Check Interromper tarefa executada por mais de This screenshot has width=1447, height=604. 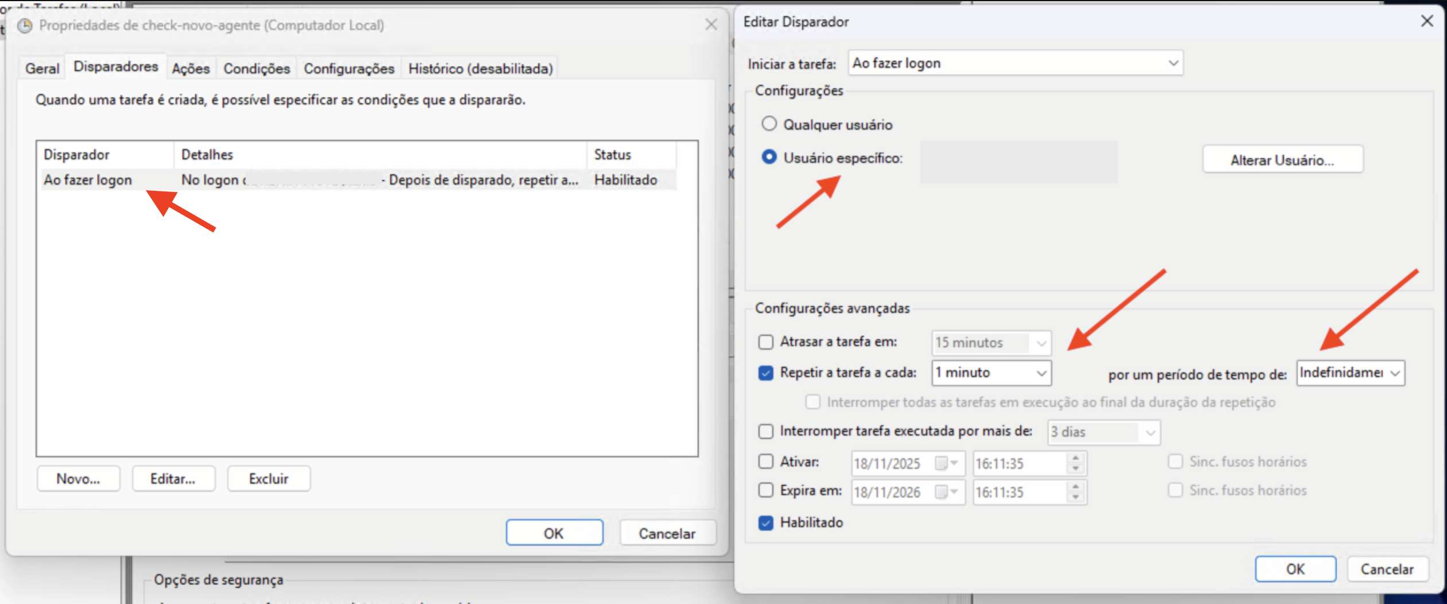pyautogui.click(x=766, y=432)
